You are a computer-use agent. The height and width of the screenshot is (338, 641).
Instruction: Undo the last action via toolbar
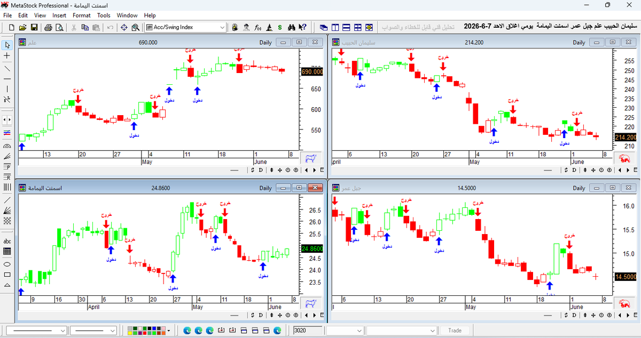[x=110, y=27]
